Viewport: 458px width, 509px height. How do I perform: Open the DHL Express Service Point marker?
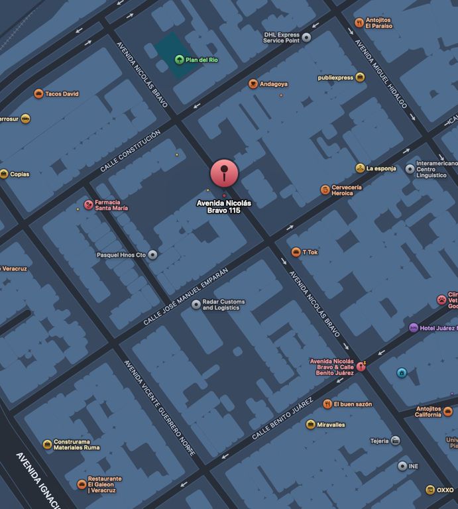pos(306,38)
